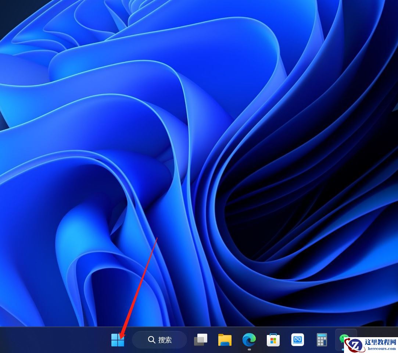Select the Store icon beside Edge
398x353 pixels.
(x=273, y=340)
